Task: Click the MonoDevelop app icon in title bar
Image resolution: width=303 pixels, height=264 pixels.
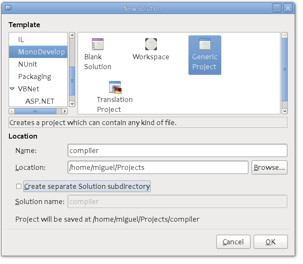Action: [x=8, y=8]
